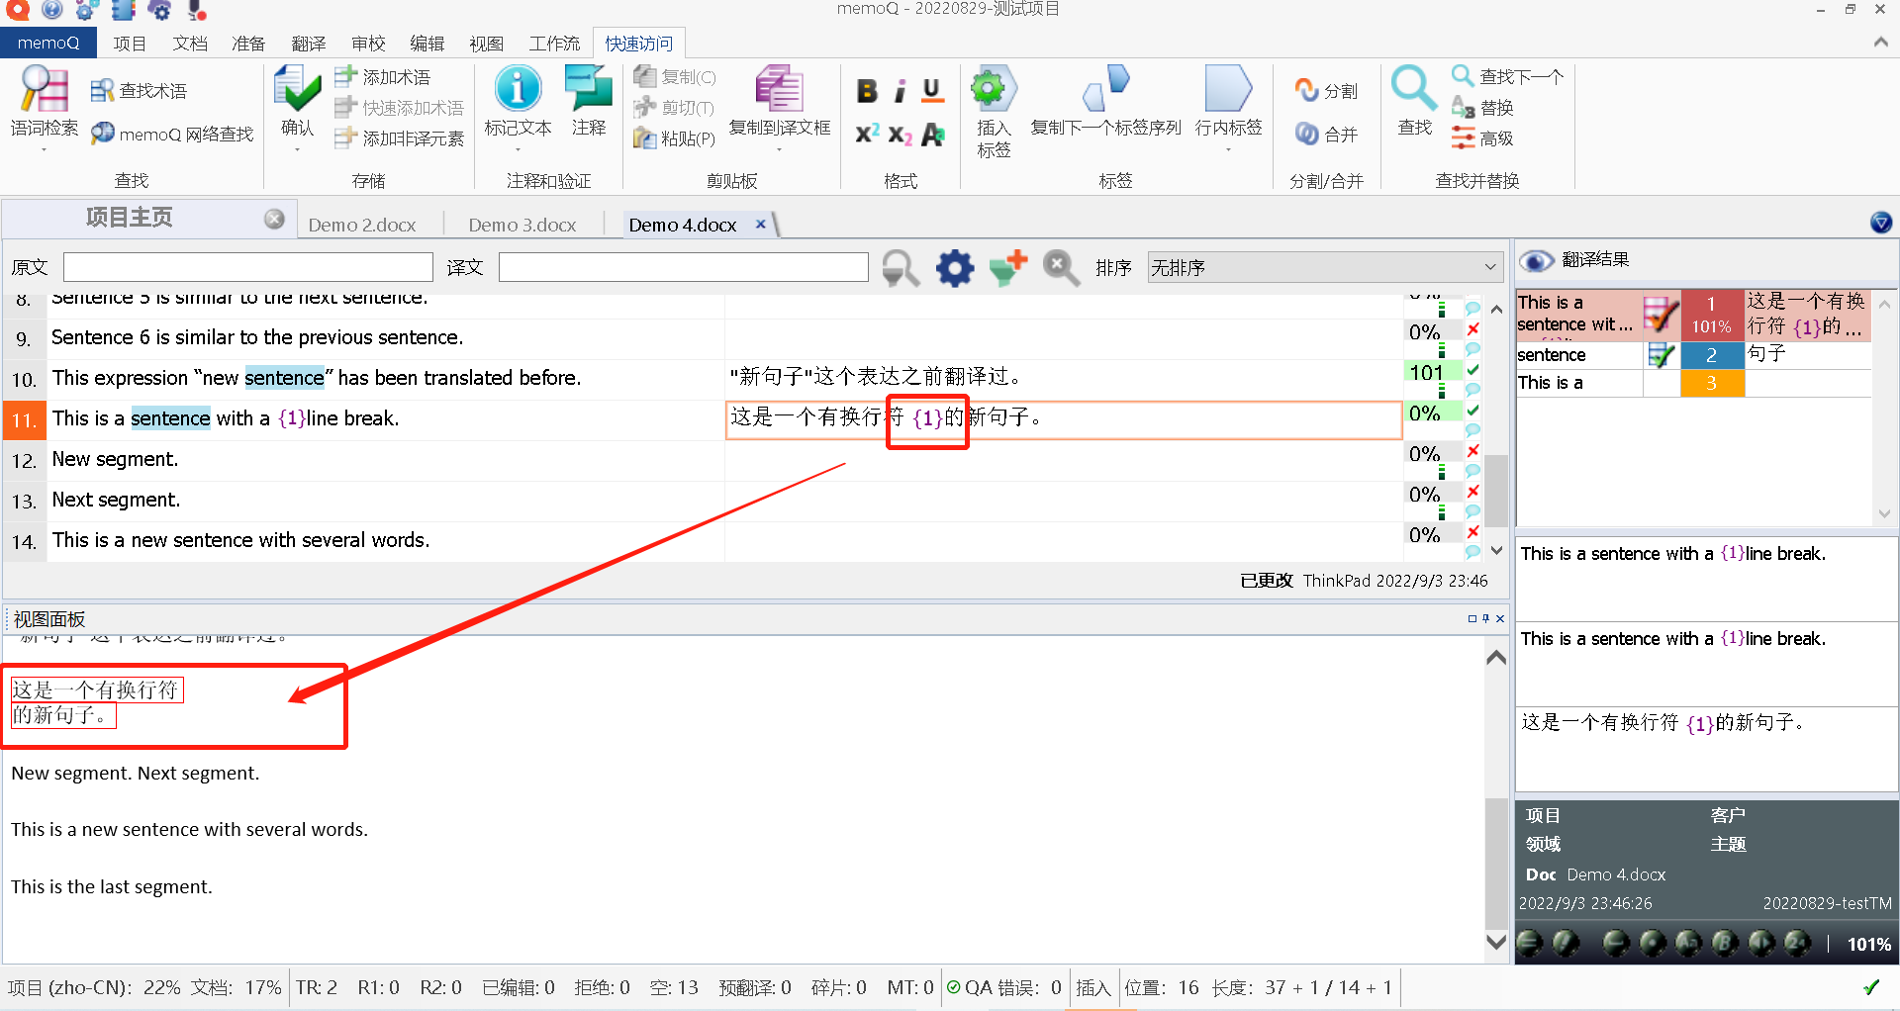Toggle italic formatting
The image size is (1900, 1011).
(x=900, y=91)
